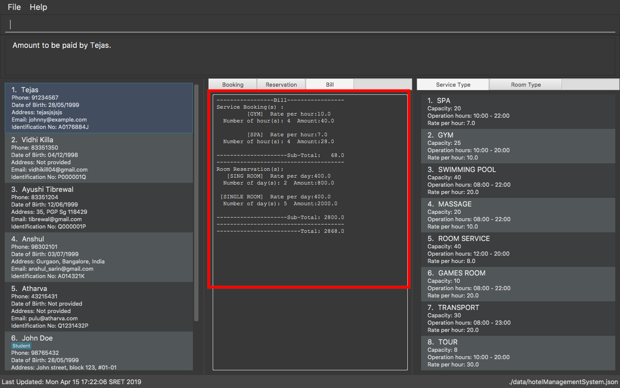
Task: Click GYM operation hours 10:00 - 20:00
Action: (468, 150)
